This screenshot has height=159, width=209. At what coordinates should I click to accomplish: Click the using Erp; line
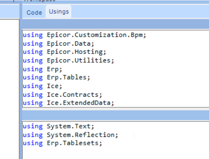click(43, 69)
